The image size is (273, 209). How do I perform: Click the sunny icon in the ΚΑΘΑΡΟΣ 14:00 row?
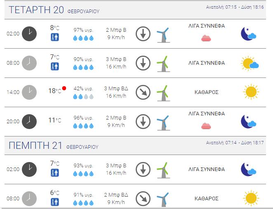click(x=251, y=92)
